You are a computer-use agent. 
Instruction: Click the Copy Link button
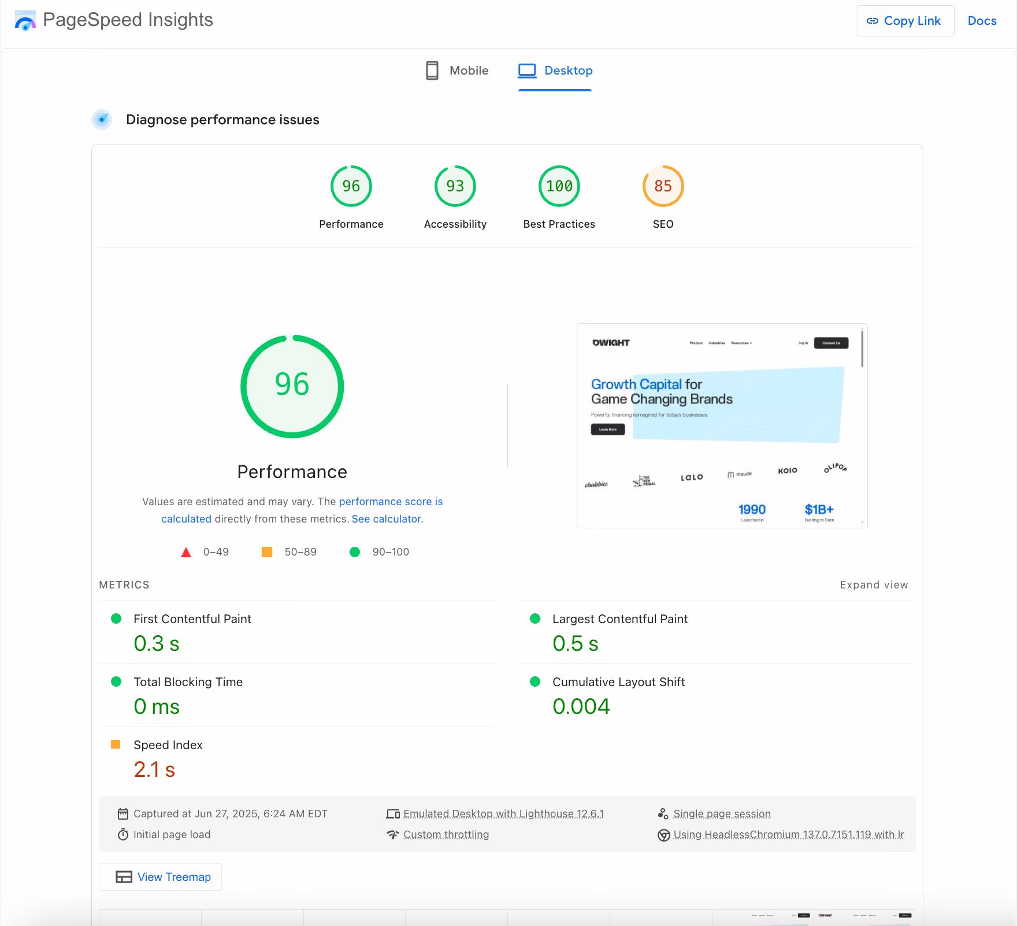[x=905, y=21]
